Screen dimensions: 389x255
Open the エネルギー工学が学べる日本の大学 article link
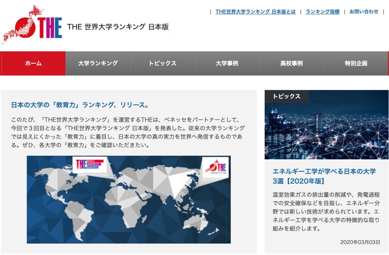[x=324, y=176]
